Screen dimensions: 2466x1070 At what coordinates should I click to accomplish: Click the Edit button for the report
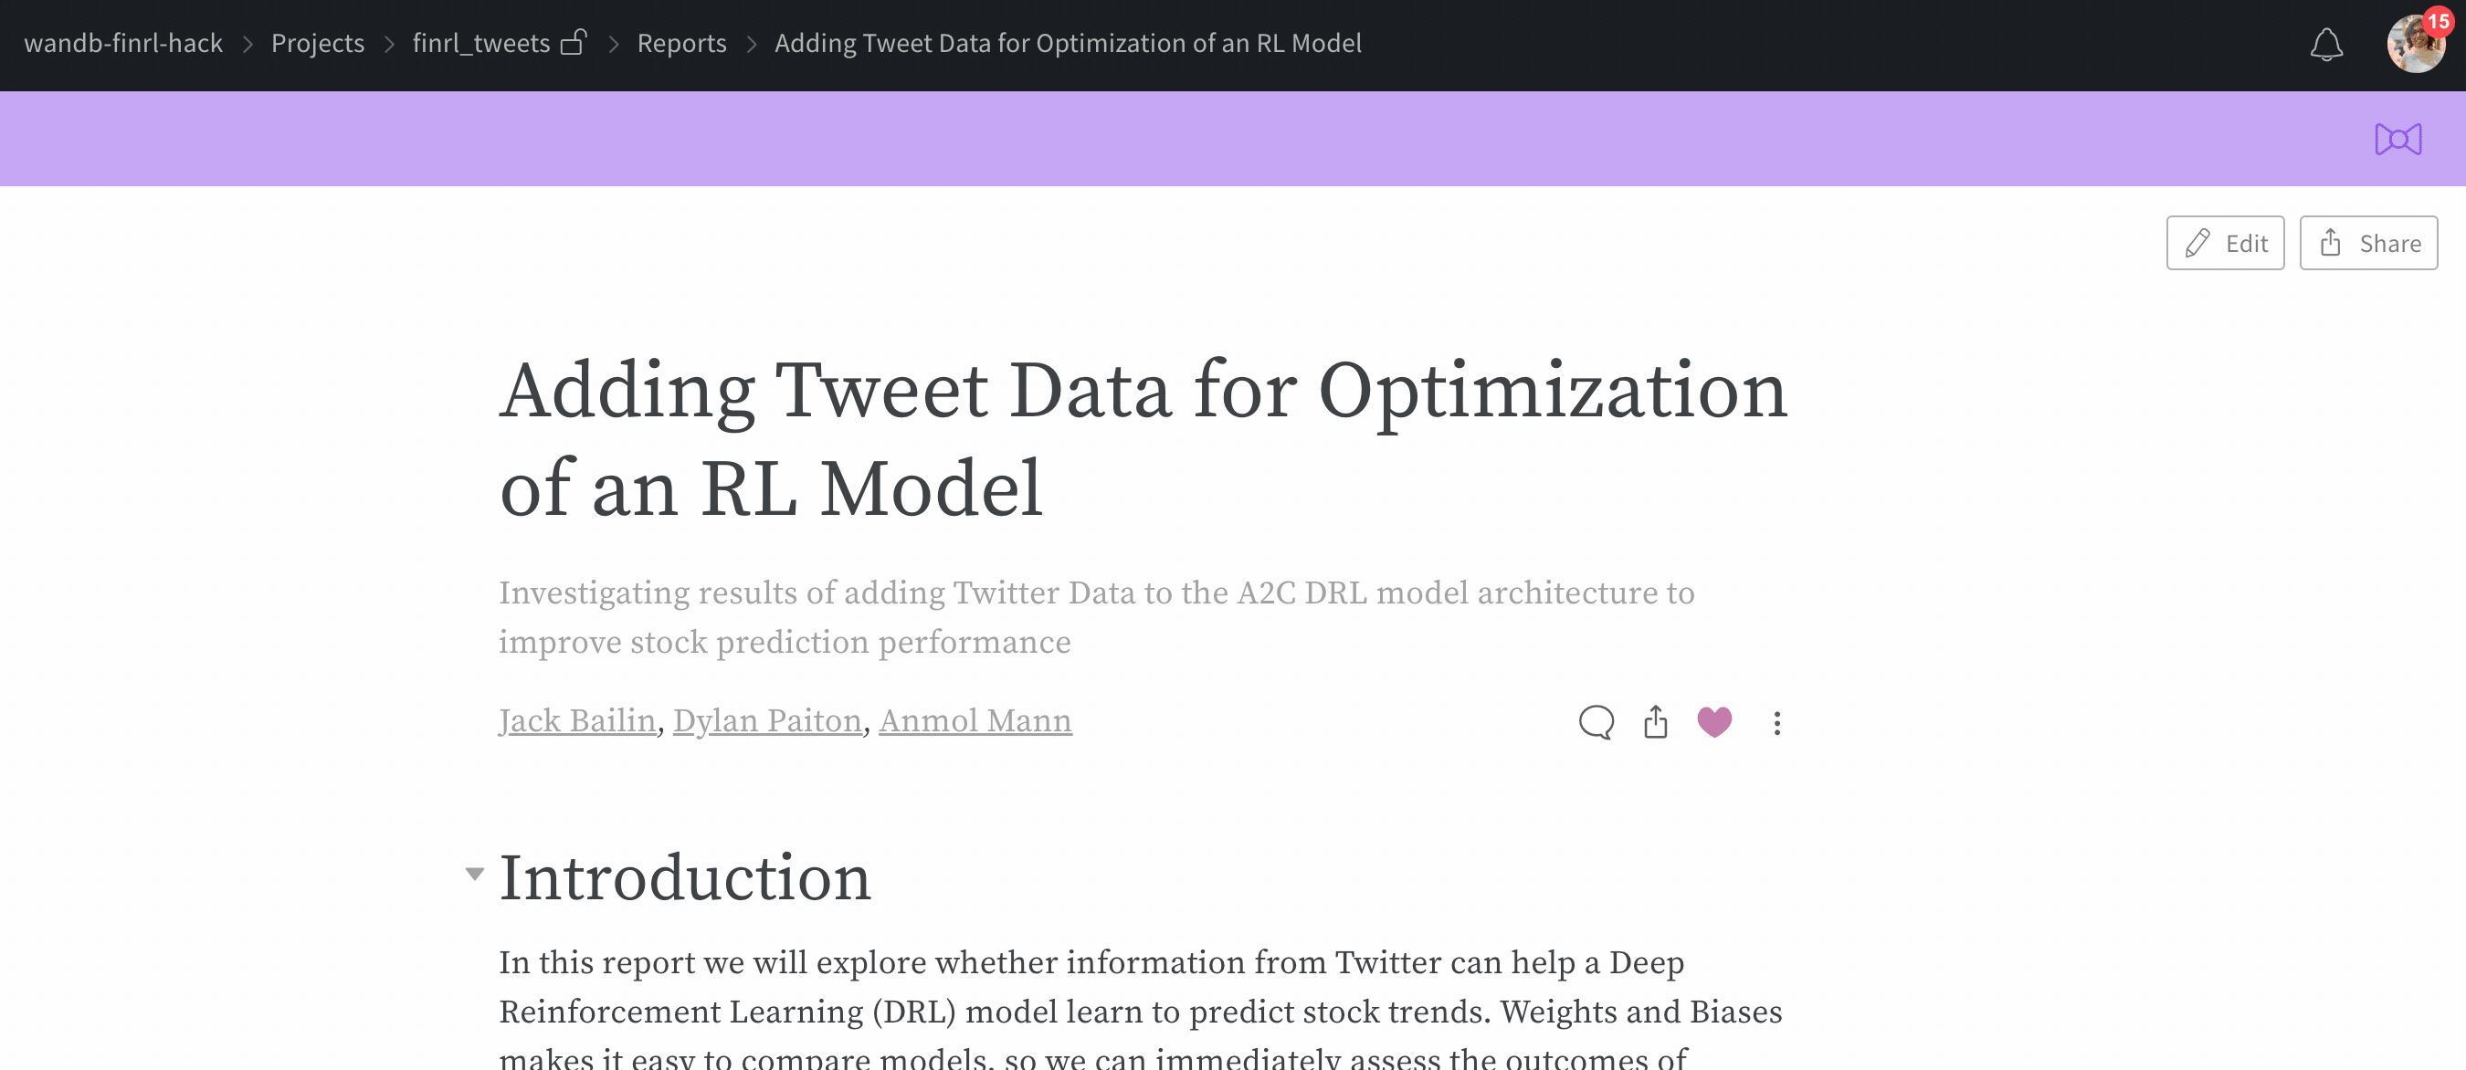point(2227,242)
